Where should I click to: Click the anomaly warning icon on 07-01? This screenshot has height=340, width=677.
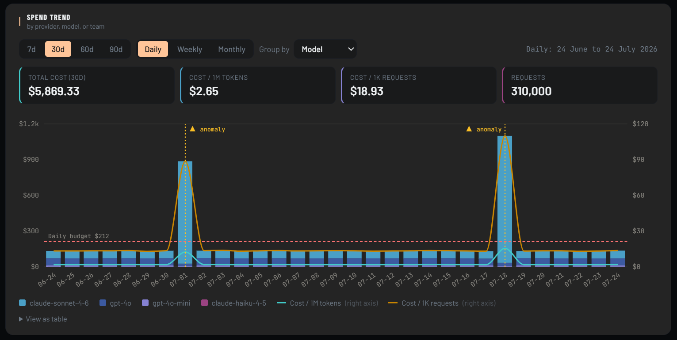click(192, 129)
